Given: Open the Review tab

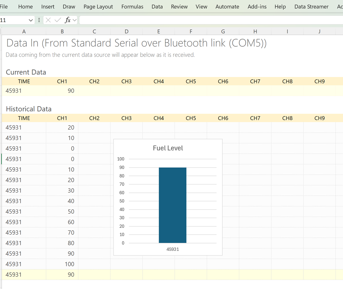Looking at the screenshot, I should pyautogui.click(x=179, y=7).
